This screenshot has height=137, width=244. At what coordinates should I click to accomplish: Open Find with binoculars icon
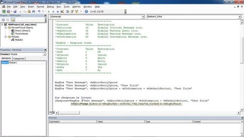[x=34, y=11]
